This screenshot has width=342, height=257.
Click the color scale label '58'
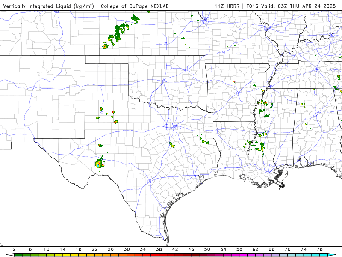[239, 249]
